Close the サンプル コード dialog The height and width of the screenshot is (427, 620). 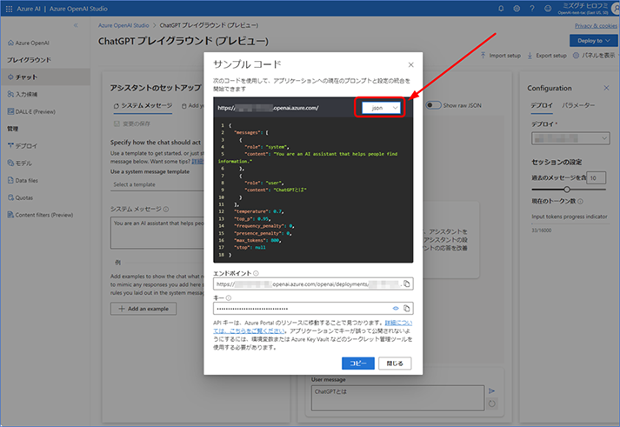(410, 65)
